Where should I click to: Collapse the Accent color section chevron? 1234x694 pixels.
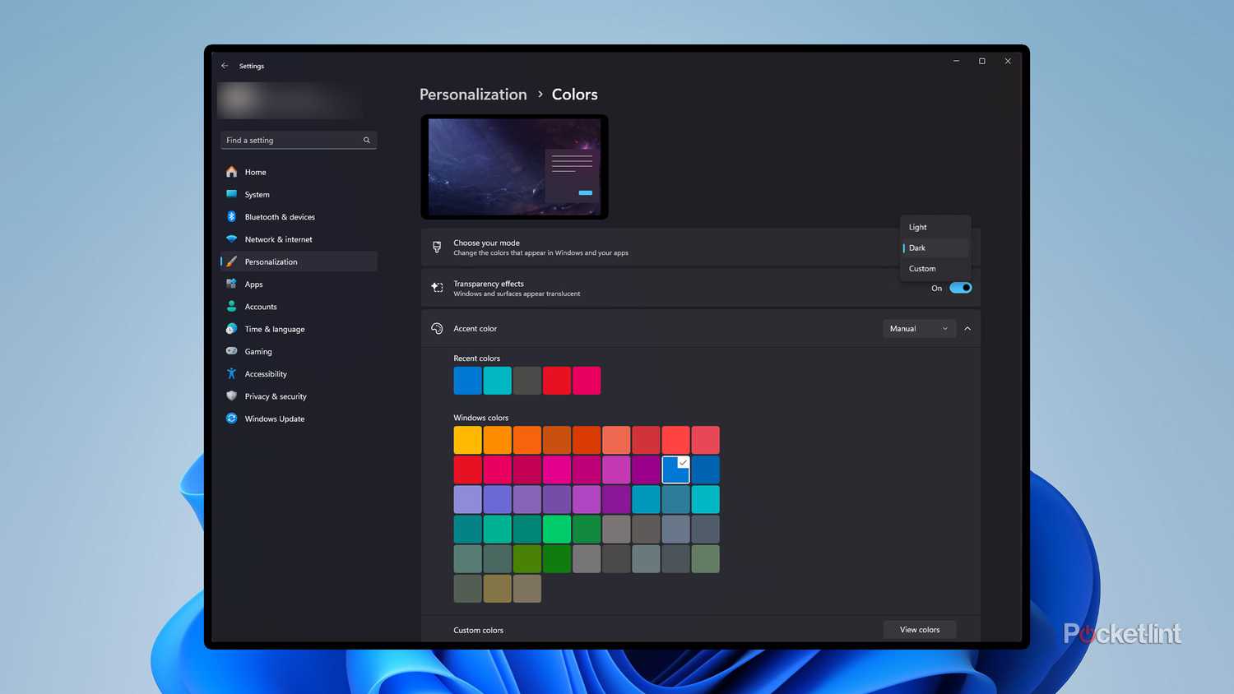[967, 328]
